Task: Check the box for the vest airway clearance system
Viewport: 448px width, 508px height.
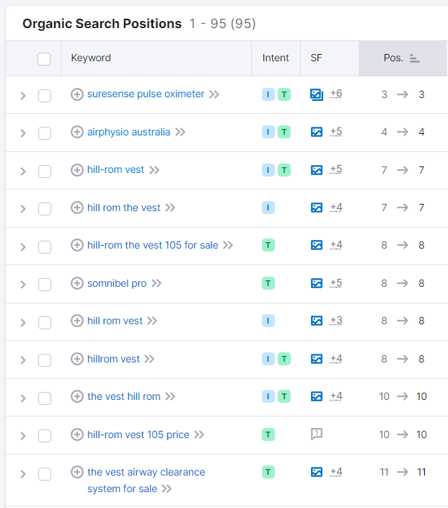Action: [x=45, y=473]
